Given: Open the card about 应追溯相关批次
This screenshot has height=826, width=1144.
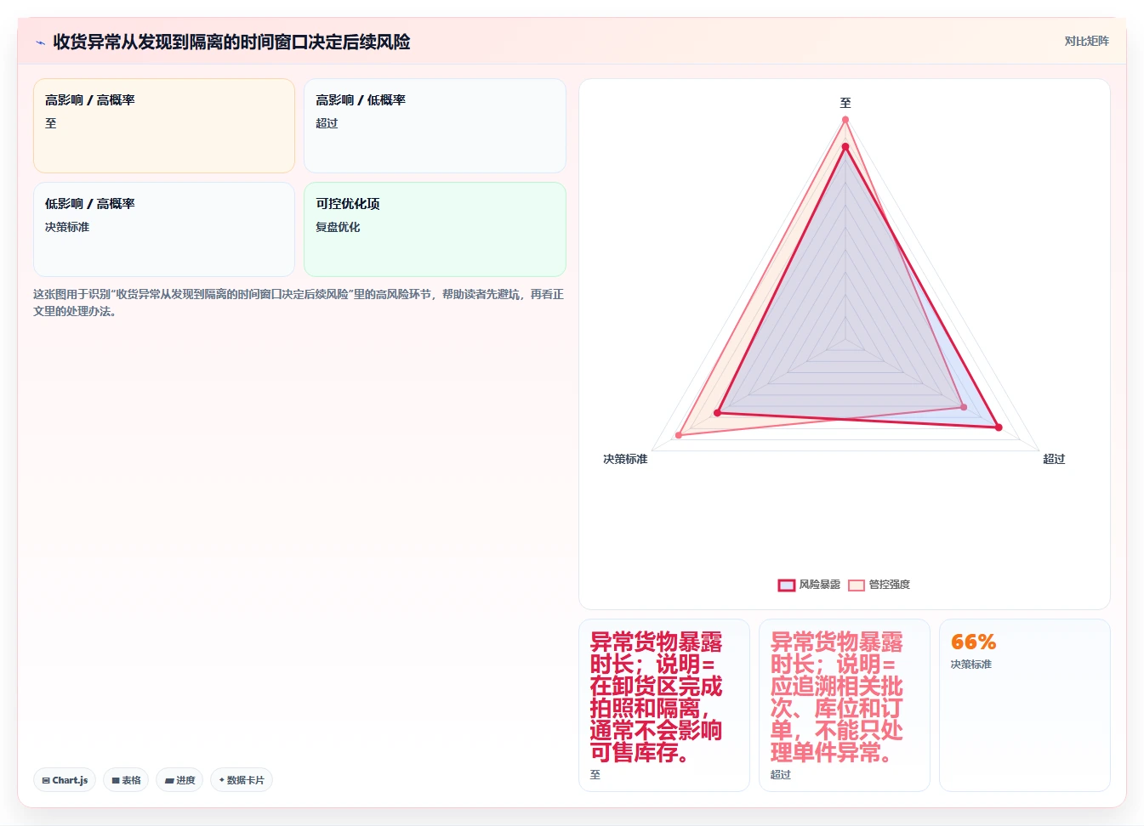Looking at the screenshot, I should tap(845, 705).
